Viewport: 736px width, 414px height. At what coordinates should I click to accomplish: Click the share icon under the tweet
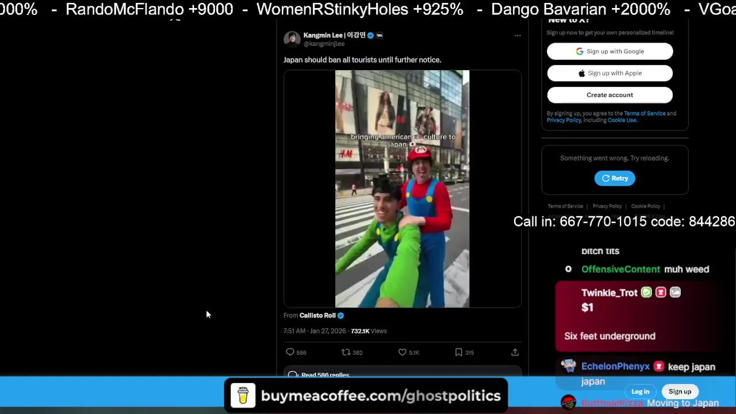[x=515, y=352]
